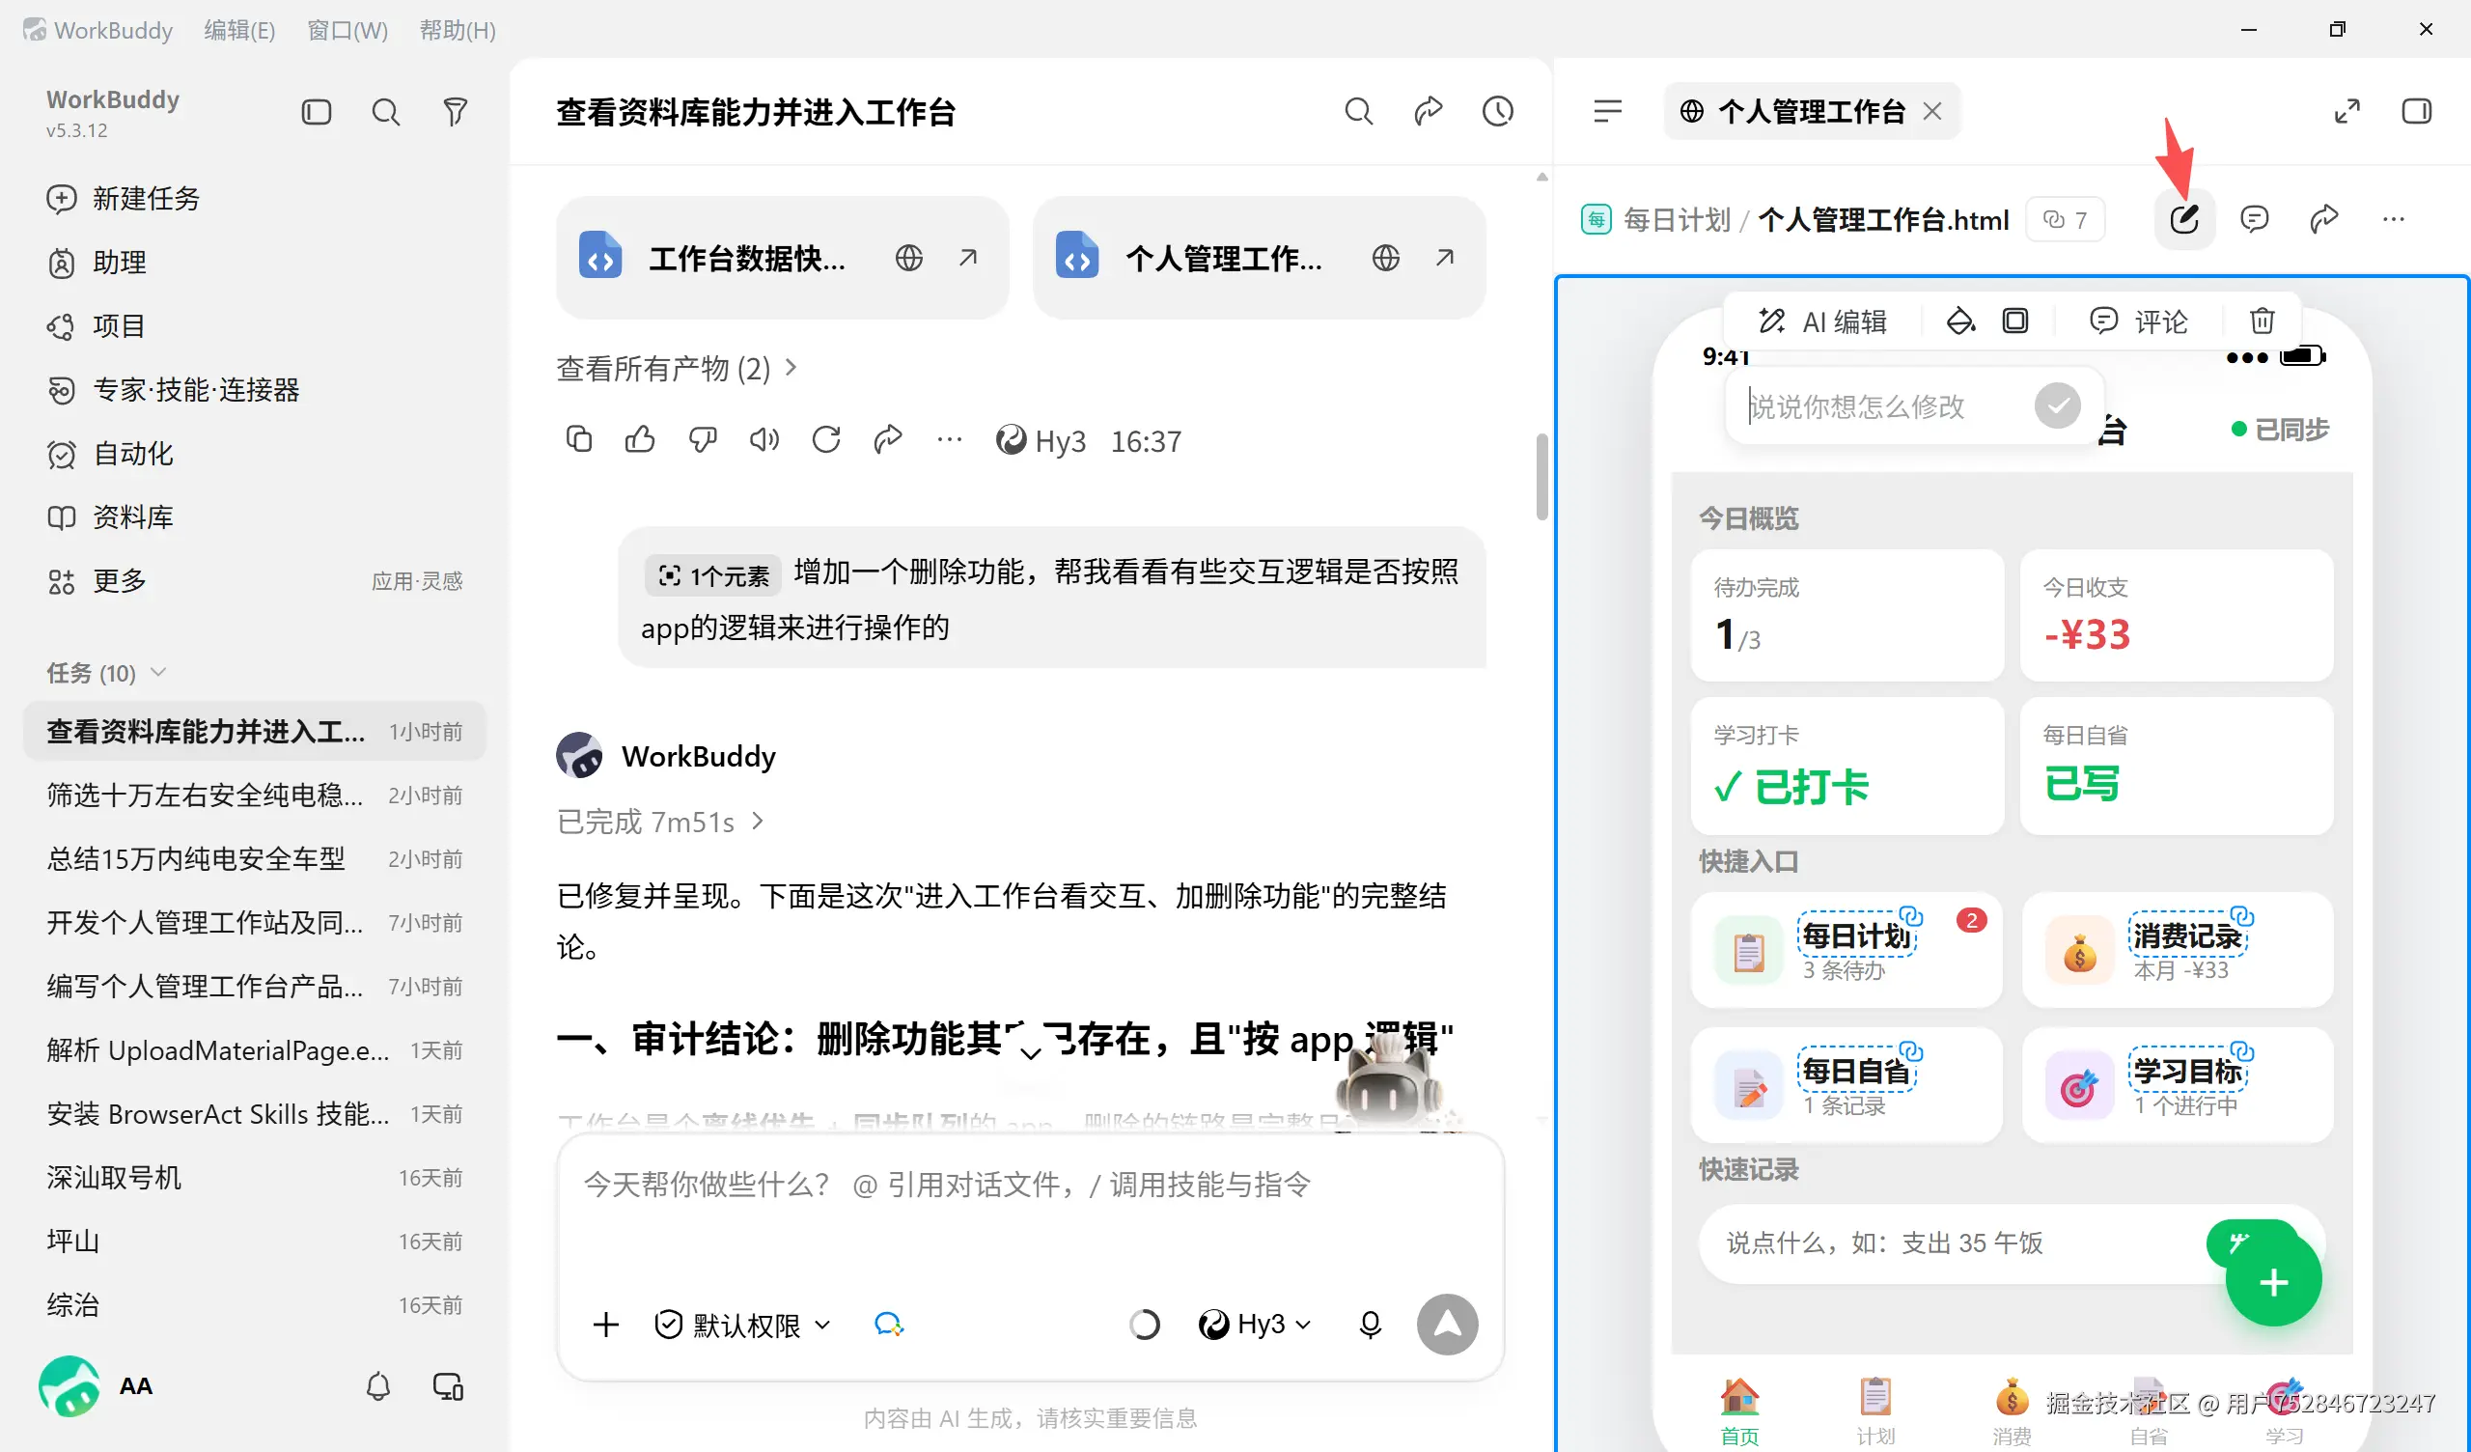Open the 默认权限 dropdown
This screenshot has width=2471, height=1452.
pos(742,1325)
